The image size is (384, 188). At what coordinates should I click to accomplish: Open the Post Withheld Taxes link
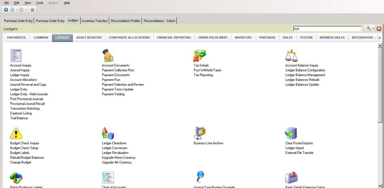pos(207,70)
